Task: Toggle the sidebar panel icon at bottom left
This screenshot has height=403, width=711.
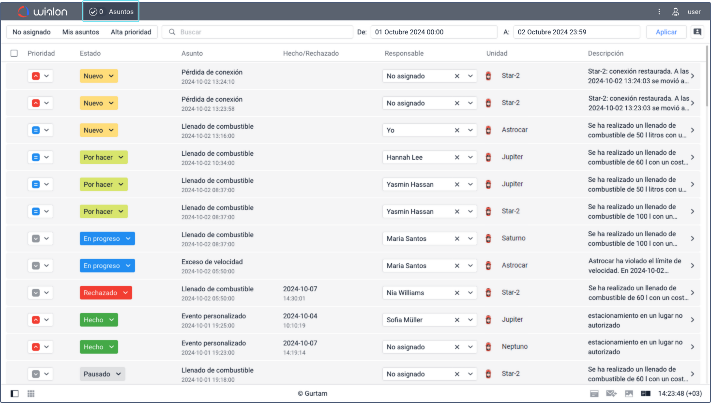Action: [x=15, y=394]
